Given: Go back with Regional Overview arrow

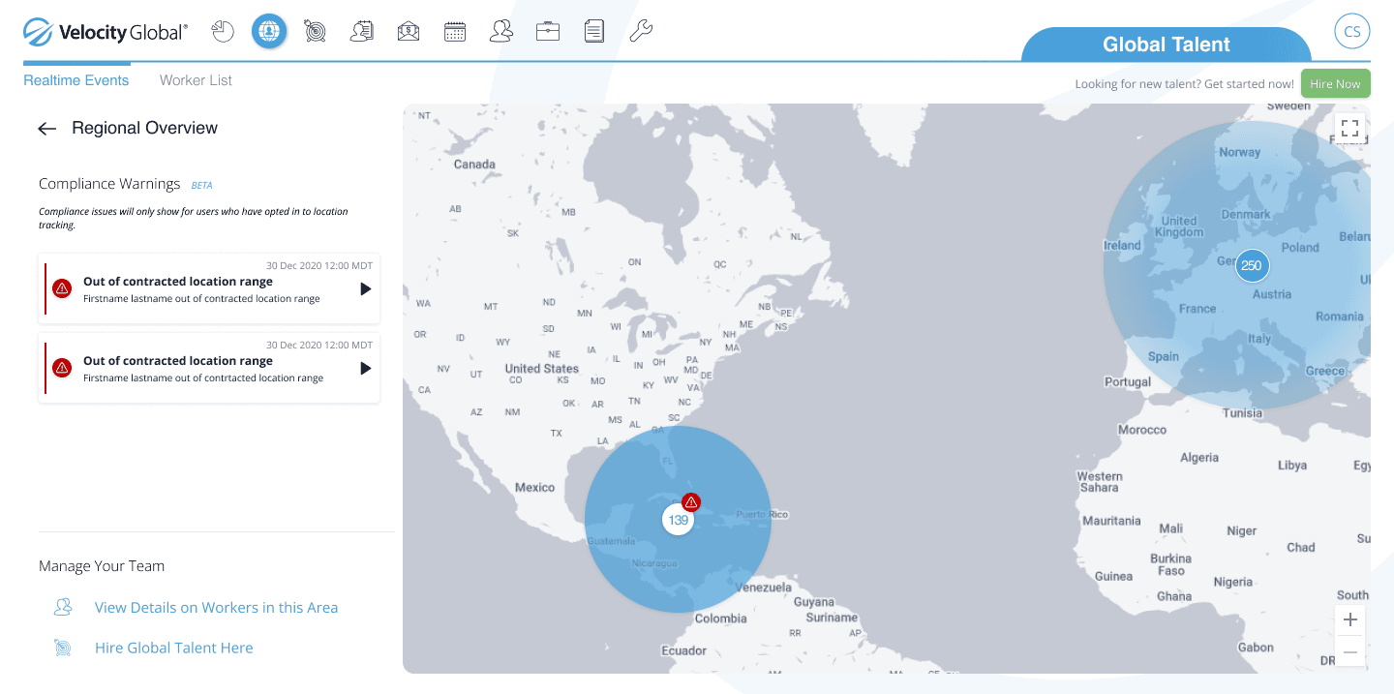Looking at the screenshot, I should (46, 129).
